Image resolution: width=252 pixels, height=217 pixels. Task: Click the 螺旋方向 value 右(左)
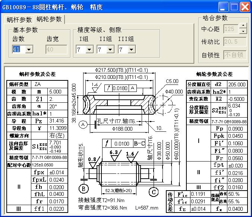click(x=57, y=135)
